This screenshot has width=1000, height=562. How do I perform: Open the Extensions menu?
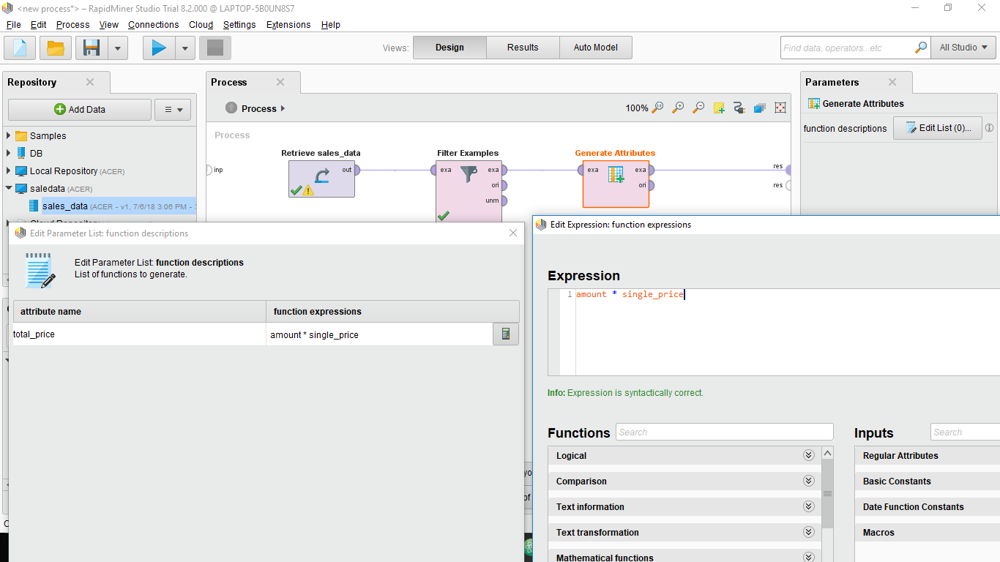pyautogui.click(x=288, y=24)
